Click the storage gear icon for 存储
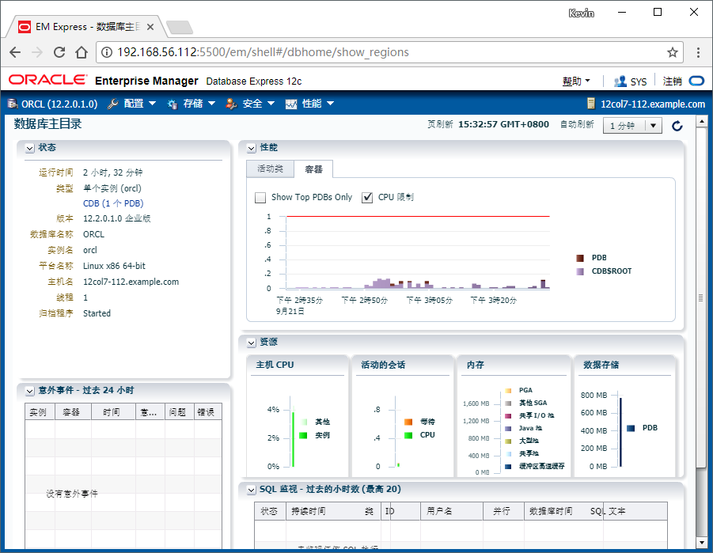Screen dimensions: 713x553 [173, 104]
